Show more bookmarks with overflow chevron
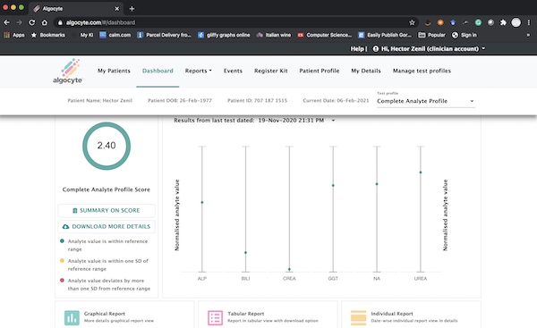 (528, 35)
